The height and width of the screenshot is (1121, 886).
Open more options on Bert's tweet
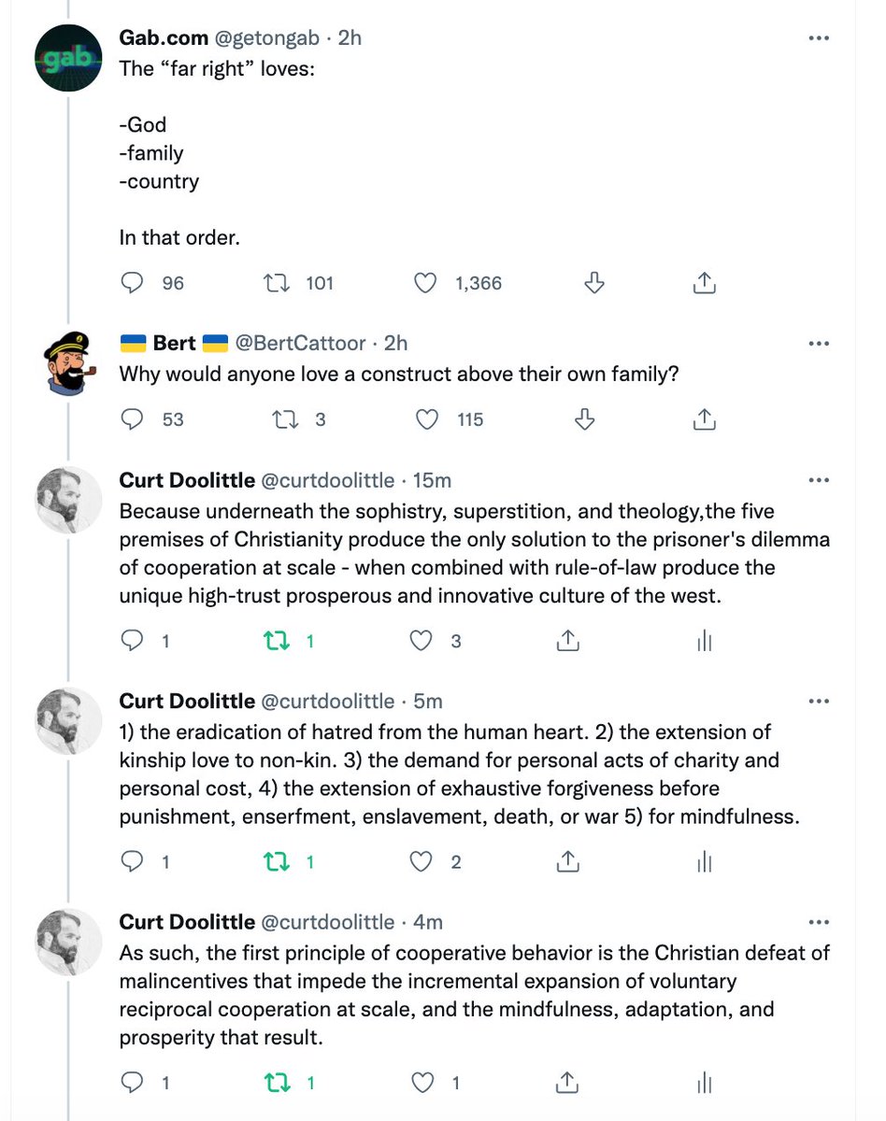(819, 343)
